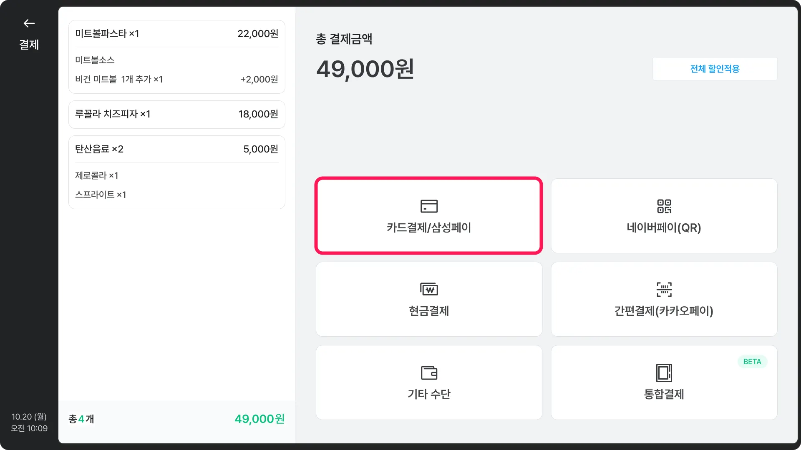Select 카드결제/삼성페이 payment label
Screen dimensions: 801x450
point(429,227)
